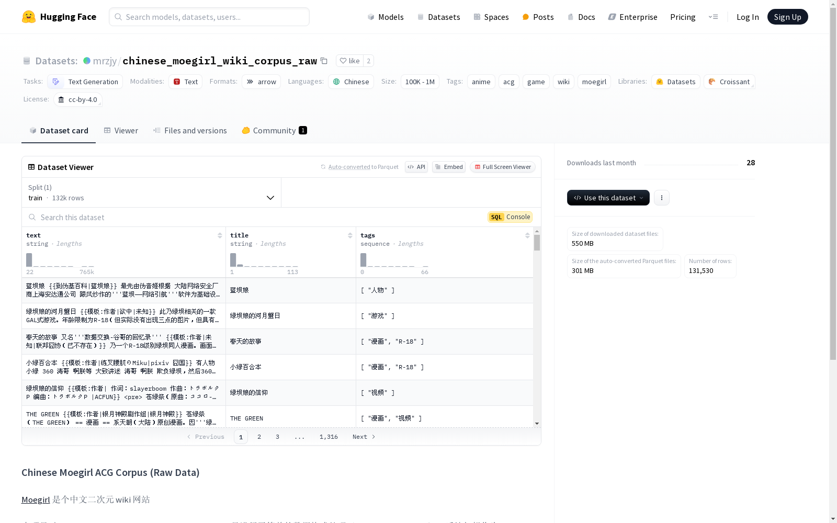
Task: Click the Text Generation task tag
Action: [x=85, y=82]
